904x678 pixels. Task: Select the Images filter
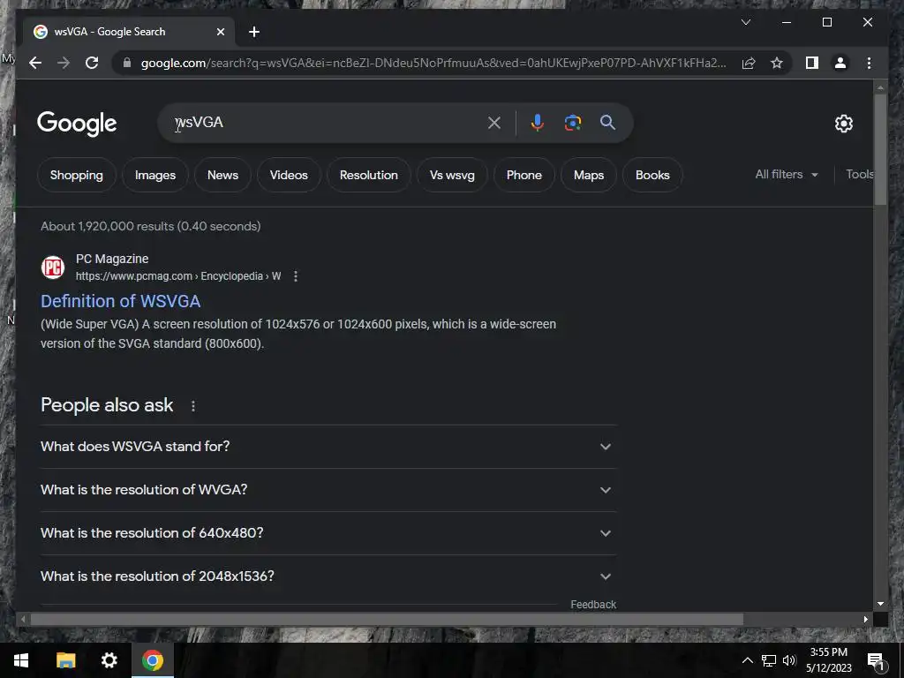pyautogui.click(x=155, y=175)
